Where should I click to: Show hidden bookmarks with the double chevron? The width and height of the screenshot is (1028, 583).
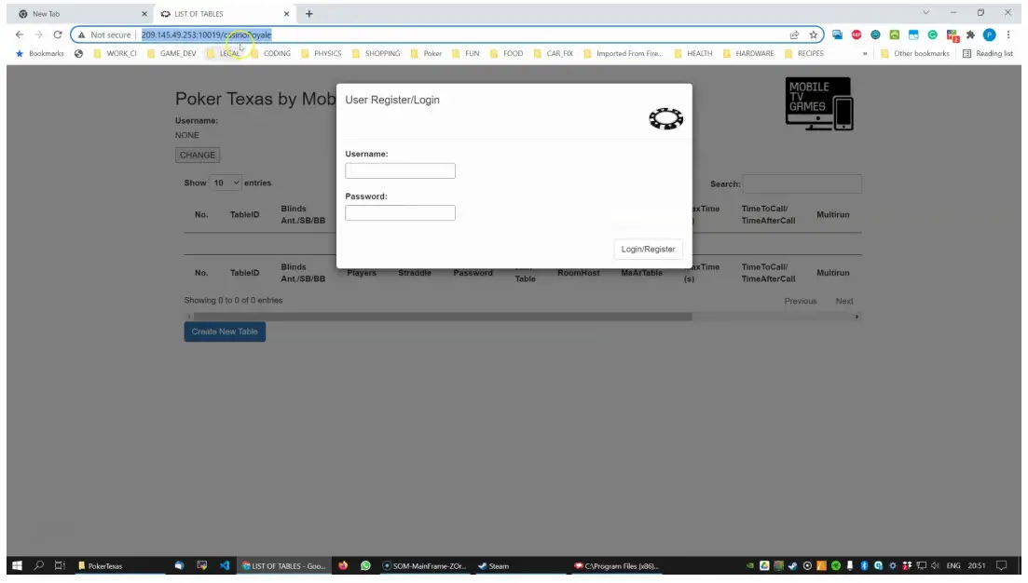865,54
